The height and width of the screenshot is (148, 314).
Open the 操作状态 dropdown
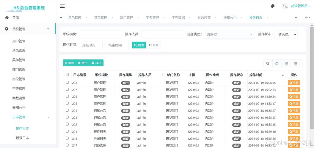[286, 35]
